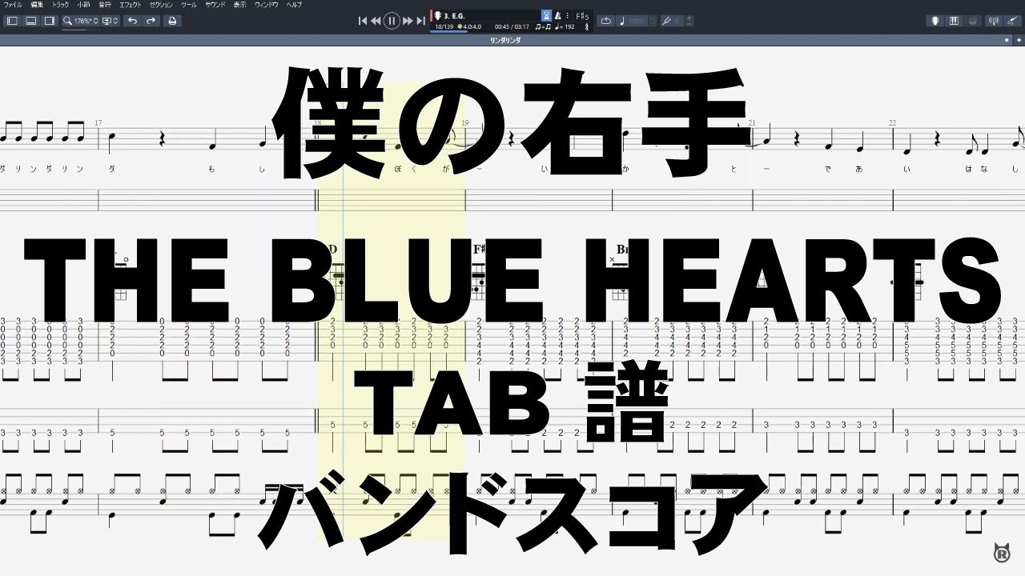Open the tuner microphone tool
This screenshot has width=1025, height=576.
[x=993, y=21]
